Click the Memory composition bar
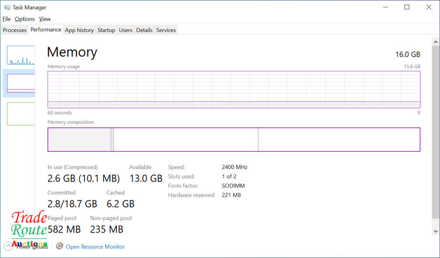 coord(234,139)
